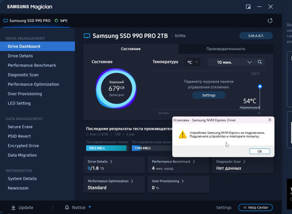The image size is (292, 214).
Task: Select Celsius temperature unit
Action: [x=189, y=62]
